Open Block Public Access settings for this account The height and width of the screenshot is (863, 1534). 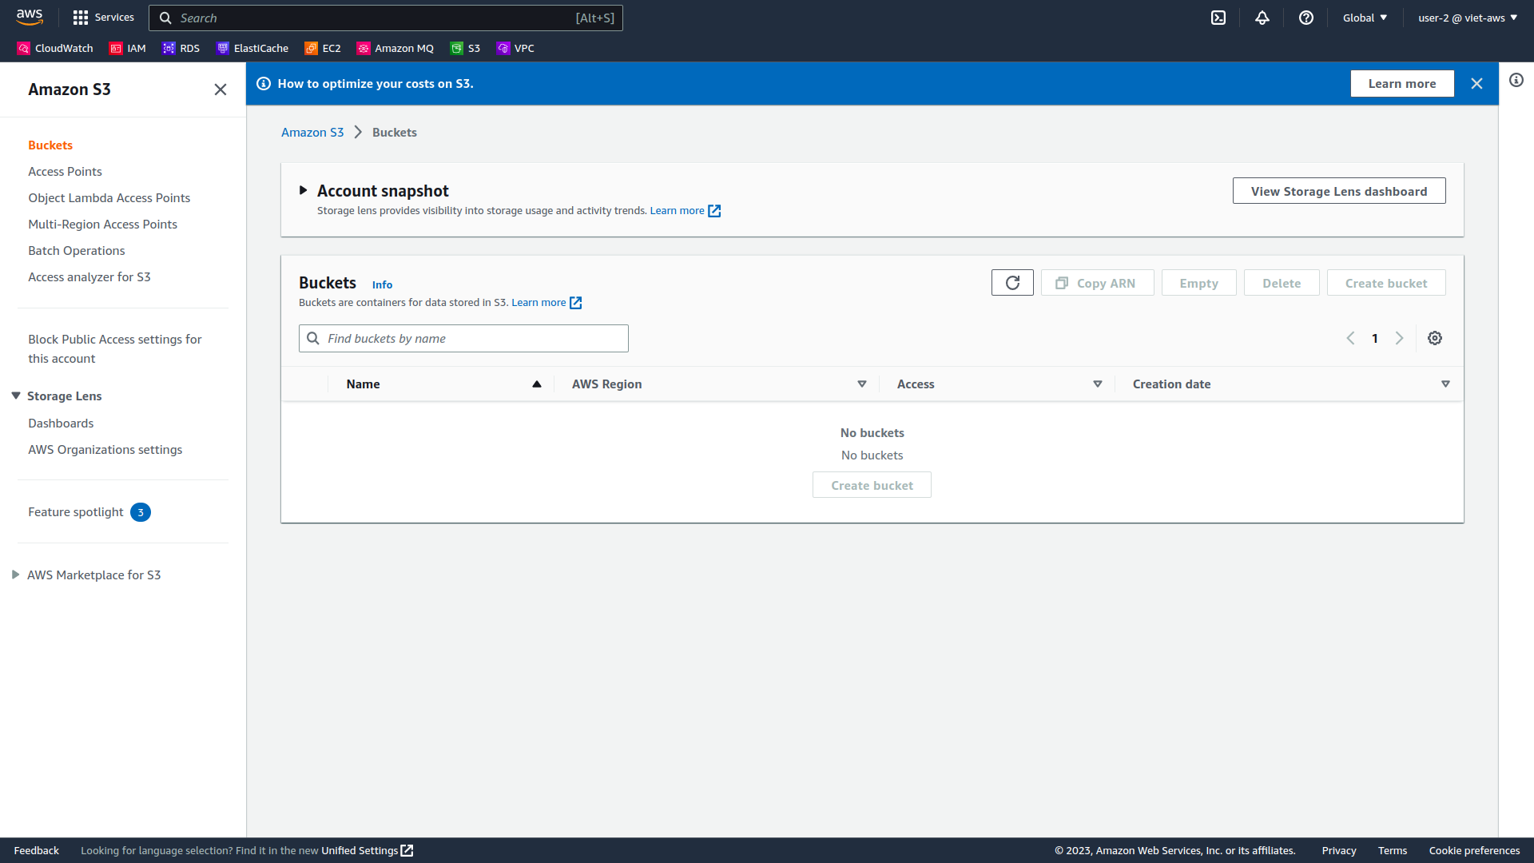(x=115, y=349)
